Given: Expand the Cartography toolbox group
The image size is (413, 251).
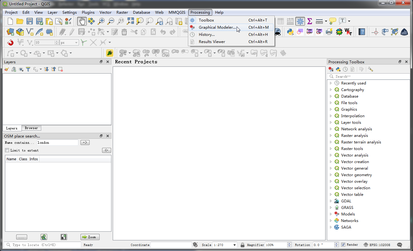Looking at the screenshot, I should (331, 89).
